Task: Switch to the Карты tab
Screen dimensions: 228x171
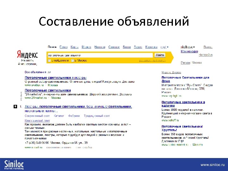Action: 74,47
